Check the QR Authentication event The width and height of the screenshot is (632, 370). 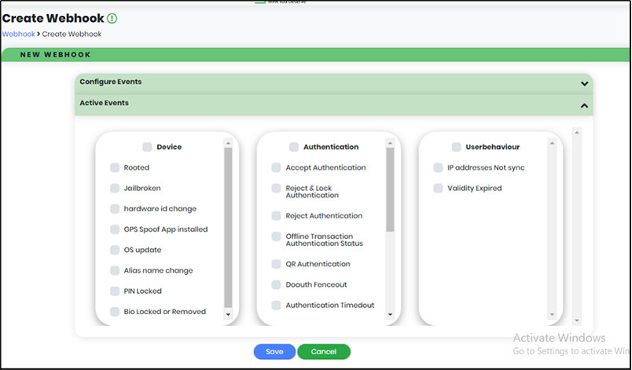tap(276, 264)
